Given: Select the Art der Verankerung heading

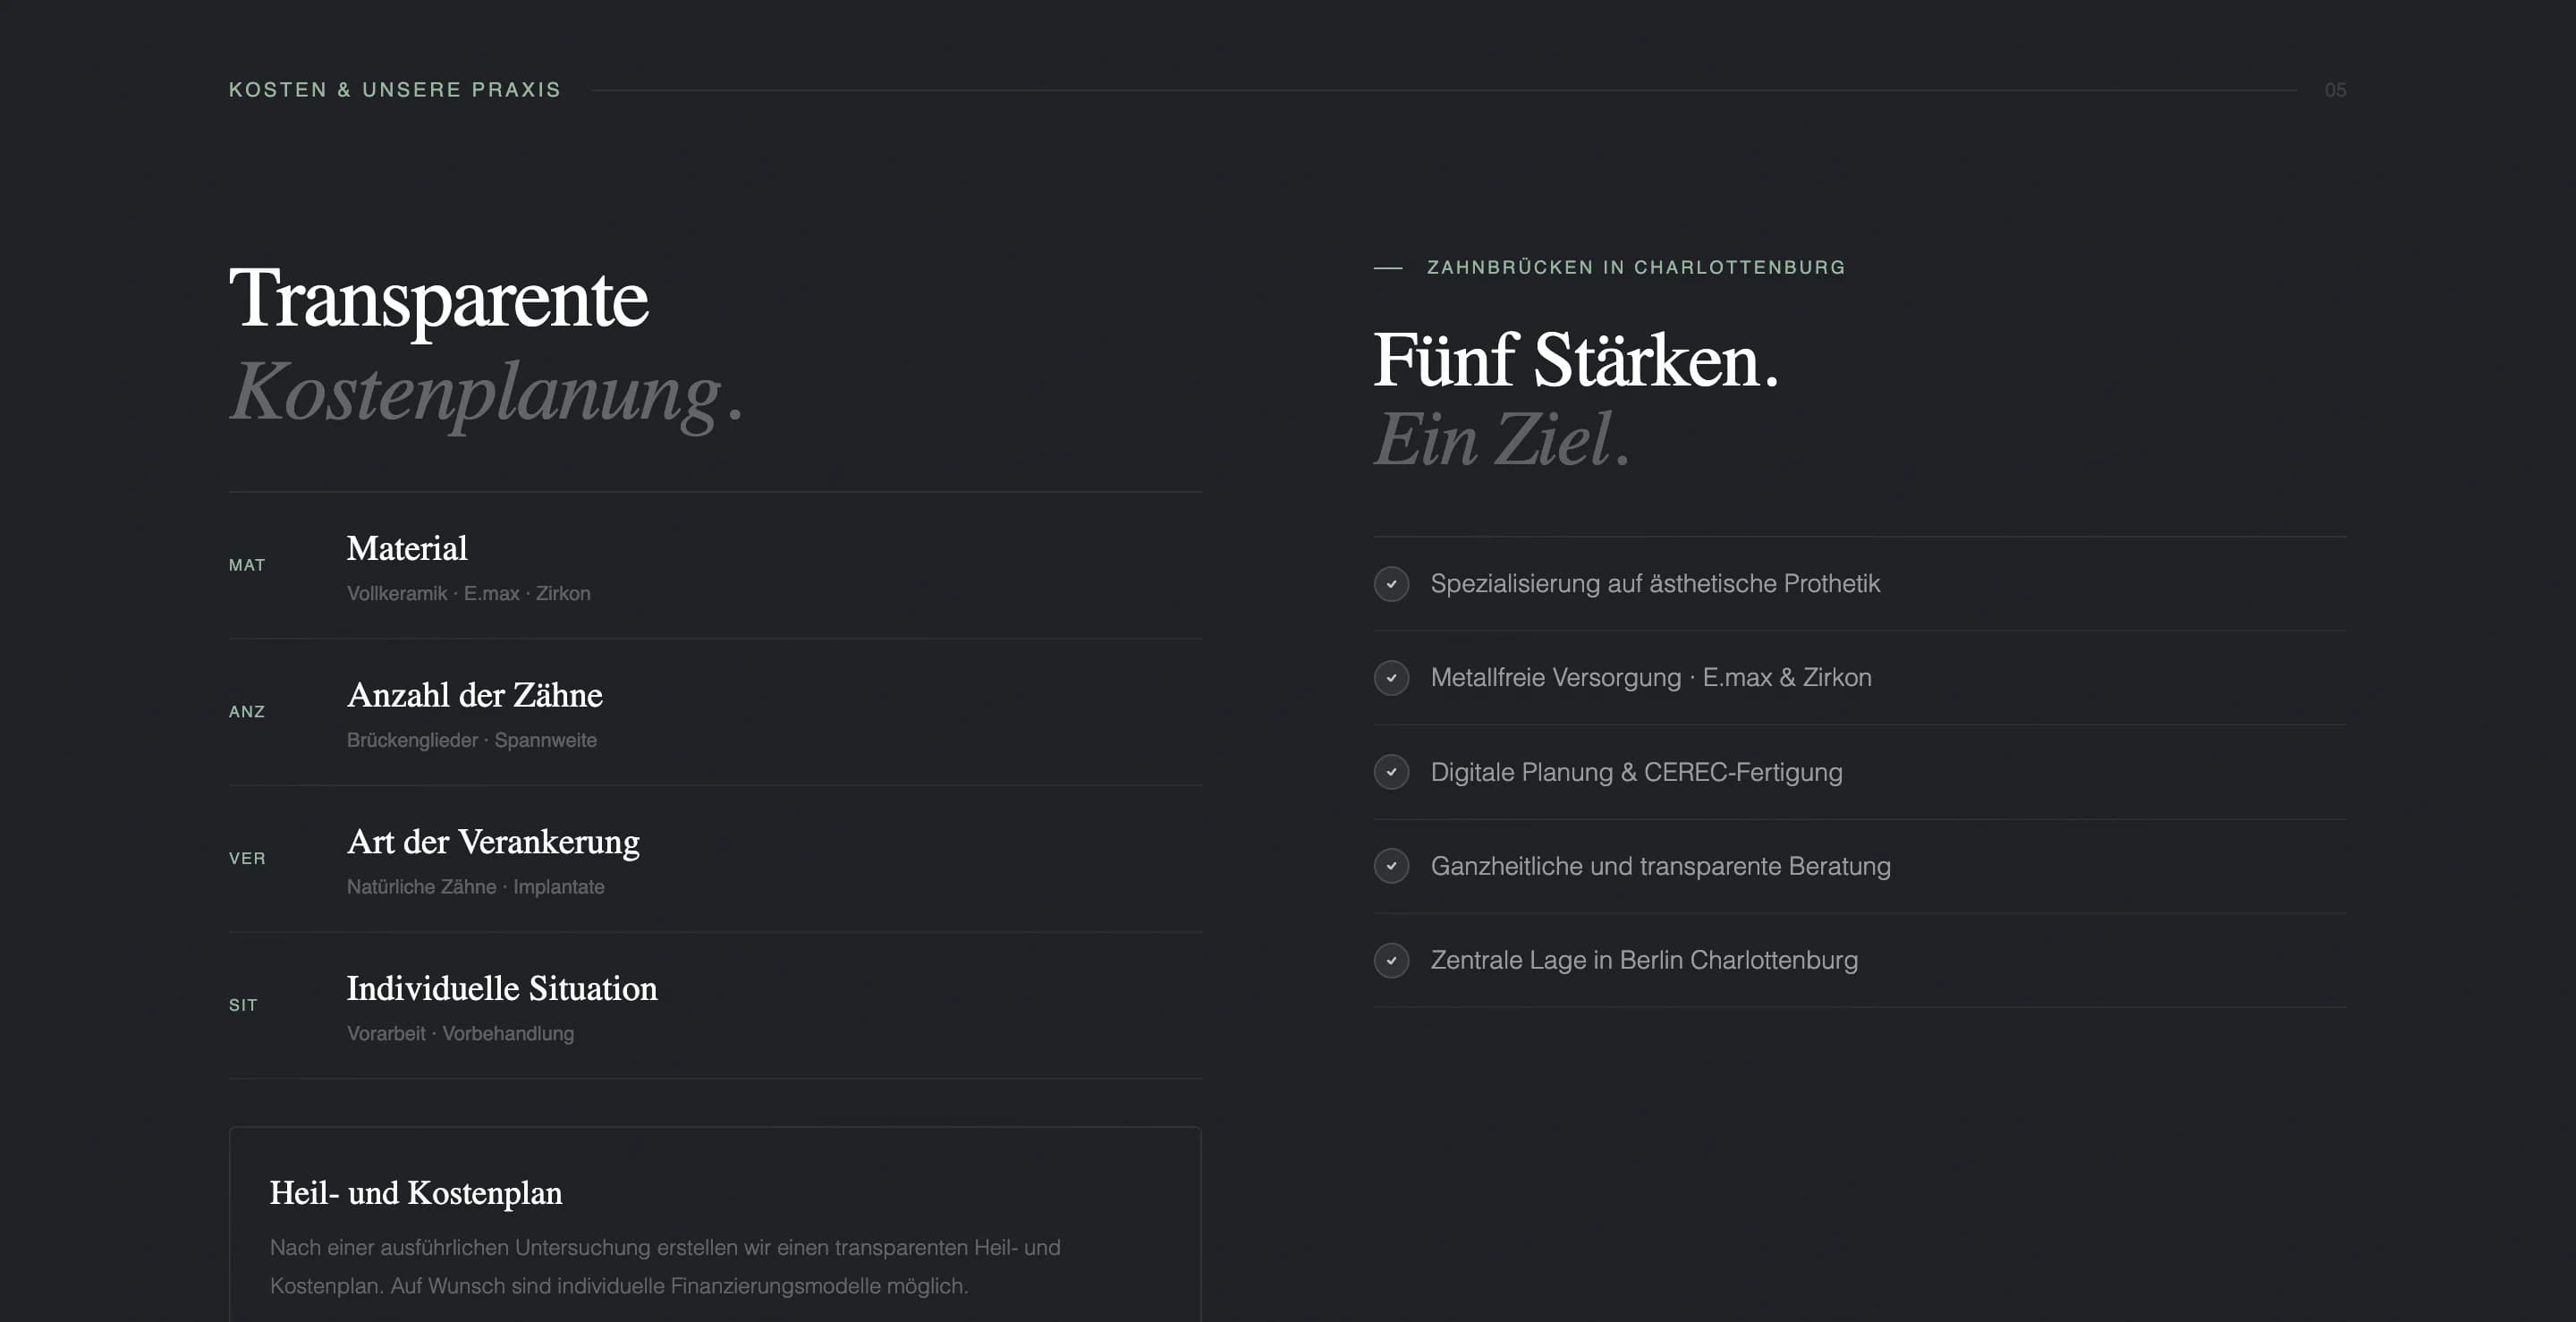Looking at the screenshot, I should pyautogui.click(x=493, y=842).
